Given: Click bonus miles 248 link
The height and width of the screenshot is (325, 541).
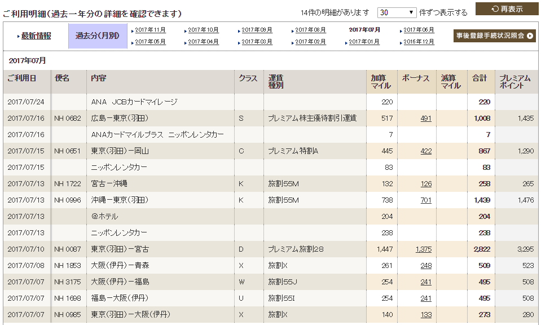Looking at the screenshot, I should pyautogui.click(x=426, y=266).
